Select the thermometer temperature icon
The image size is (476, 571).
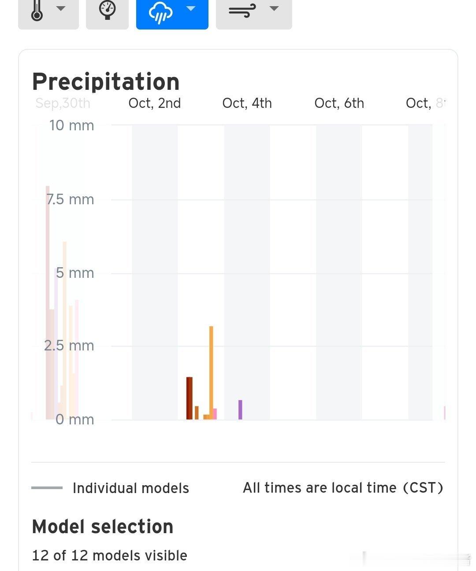tap(37, 10)
